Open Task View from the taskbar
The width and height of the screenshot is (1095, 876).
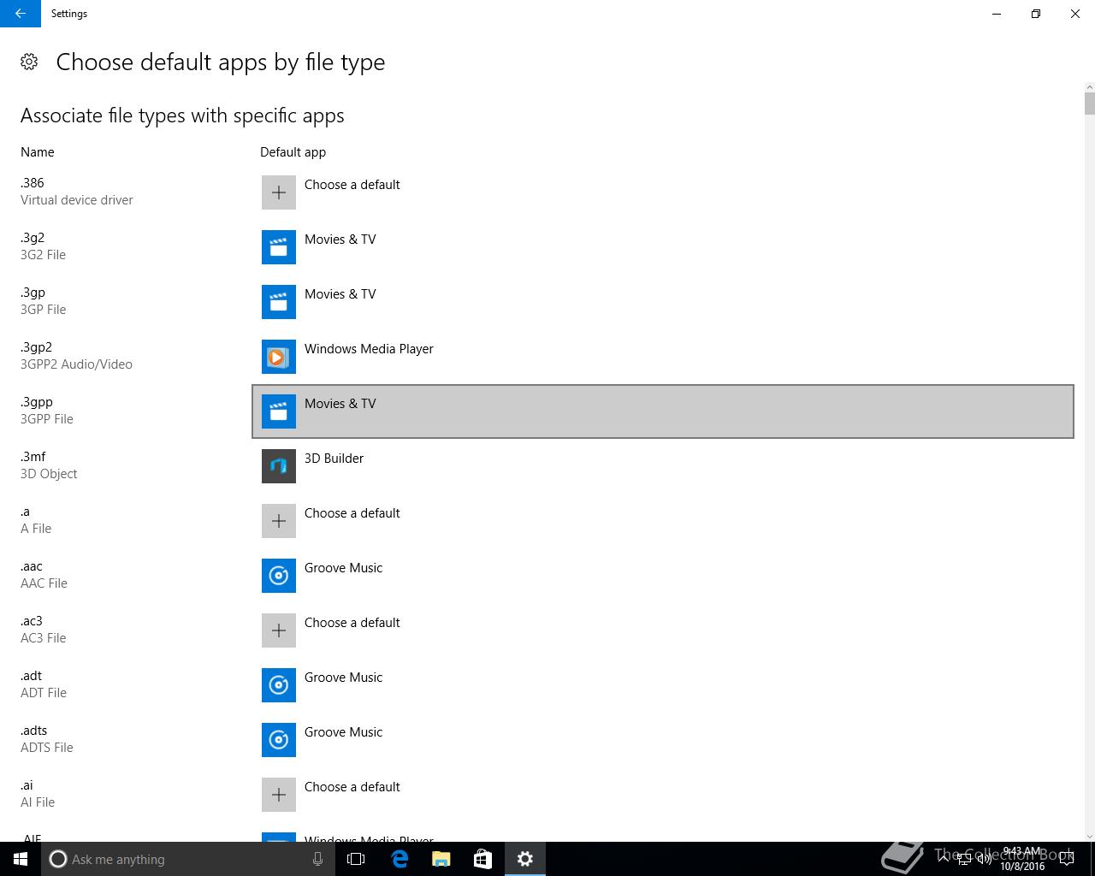pos(356,859)
